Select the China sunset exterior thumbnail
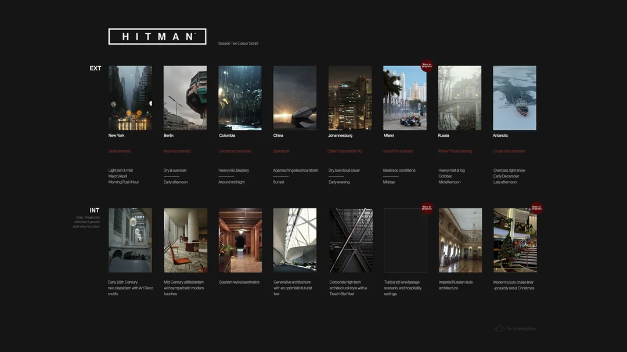Viewport: 627px width, 352px height. pyautogui.click(x=295, y=98)
